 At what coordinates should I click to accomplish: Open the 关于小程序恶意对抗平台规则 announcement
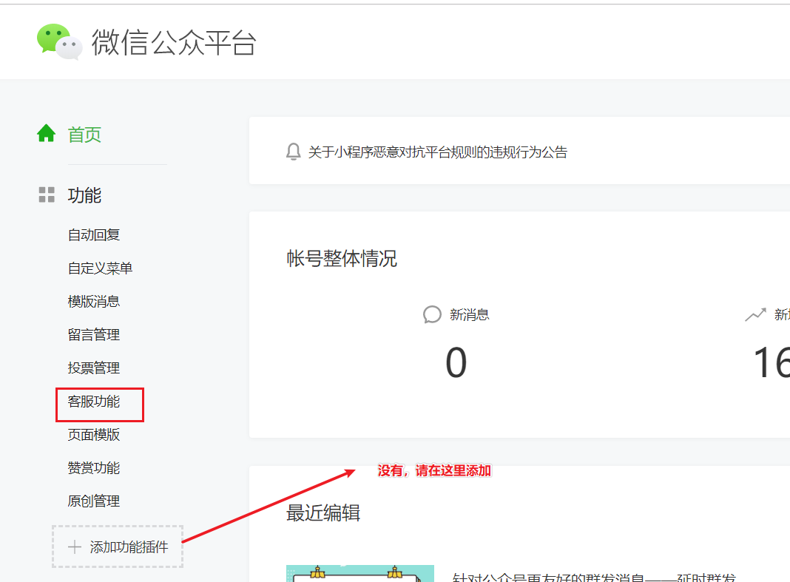click(437, 152)
